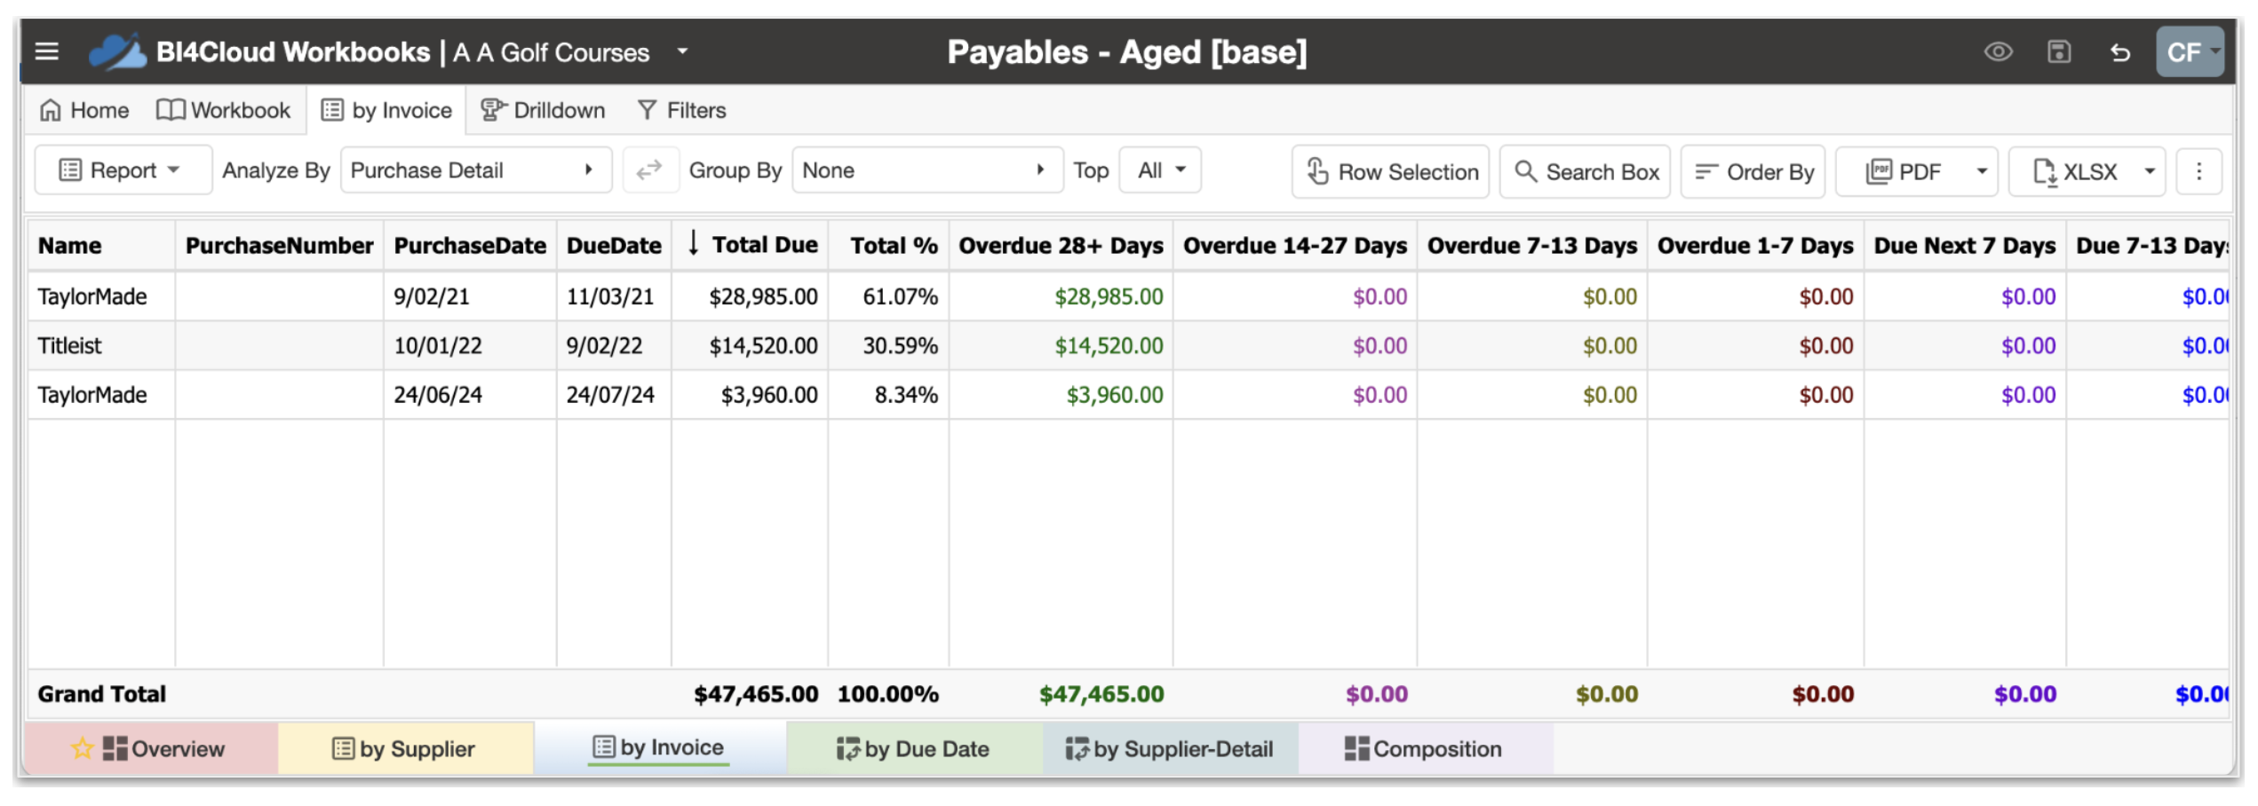Sort by Overdue 28+ Days header

tap(1061, 246)
